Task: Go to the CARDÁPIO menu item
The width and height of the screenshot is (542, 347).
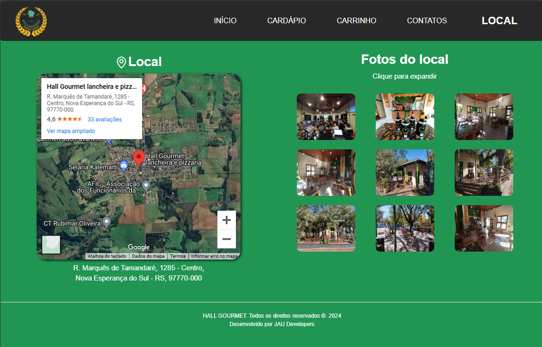Action: click(287, 21)
